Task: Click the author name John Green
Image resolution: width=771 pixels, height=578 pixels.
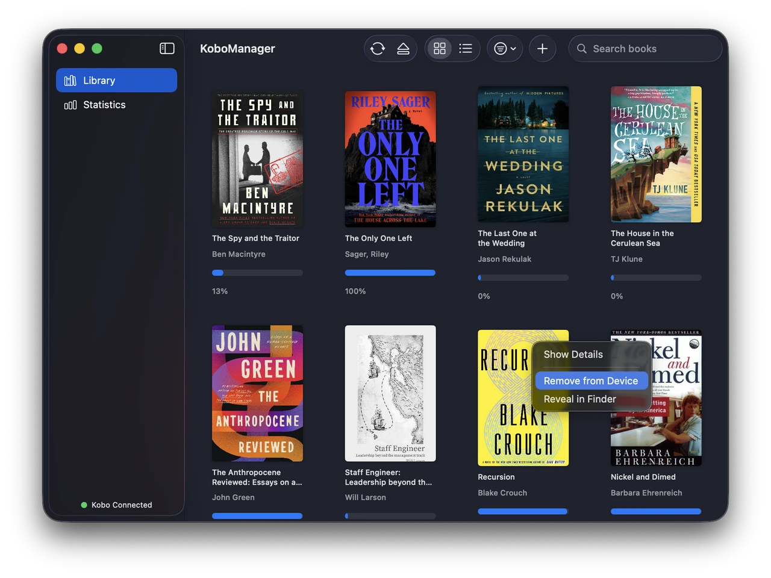Action: click(233, 497)
